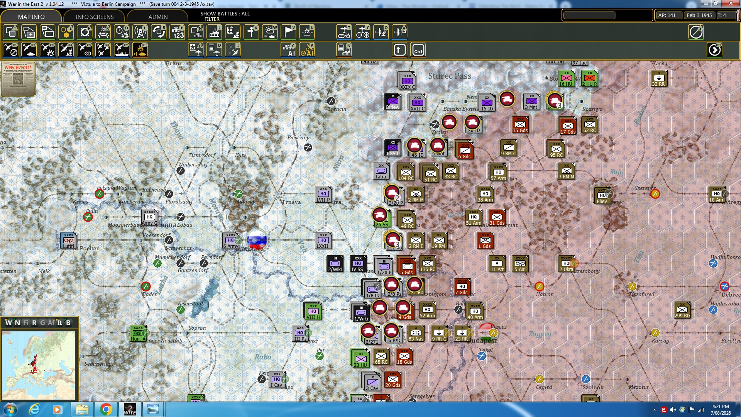Open Internet Explorer from the taskbar
741x417 pixels.
35,409
